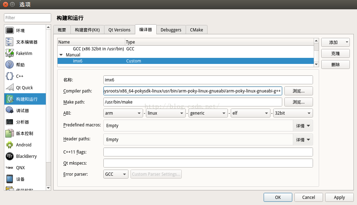Open the Qt Versions tab
This screenshot has height=205, width=357.
[x=119, y=30]
